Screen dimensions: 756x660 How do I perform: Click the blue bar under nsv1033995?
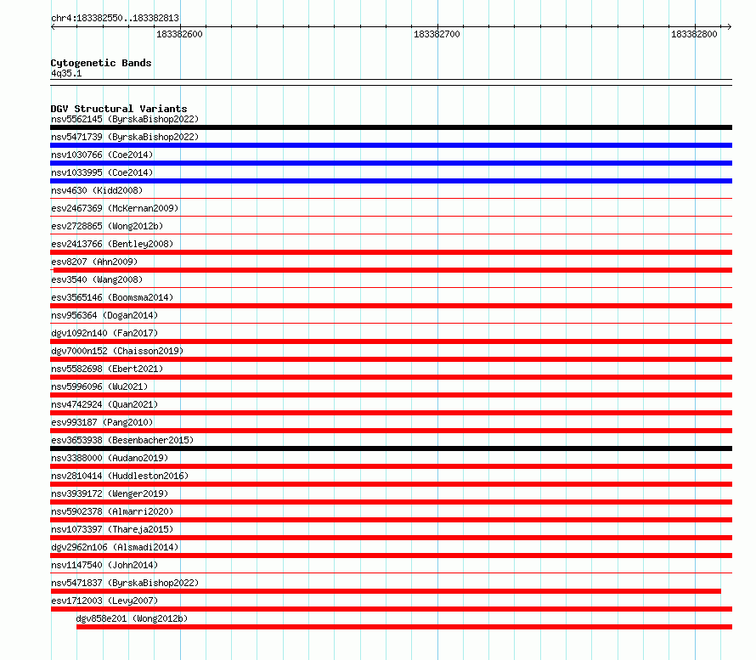[391, 181]
